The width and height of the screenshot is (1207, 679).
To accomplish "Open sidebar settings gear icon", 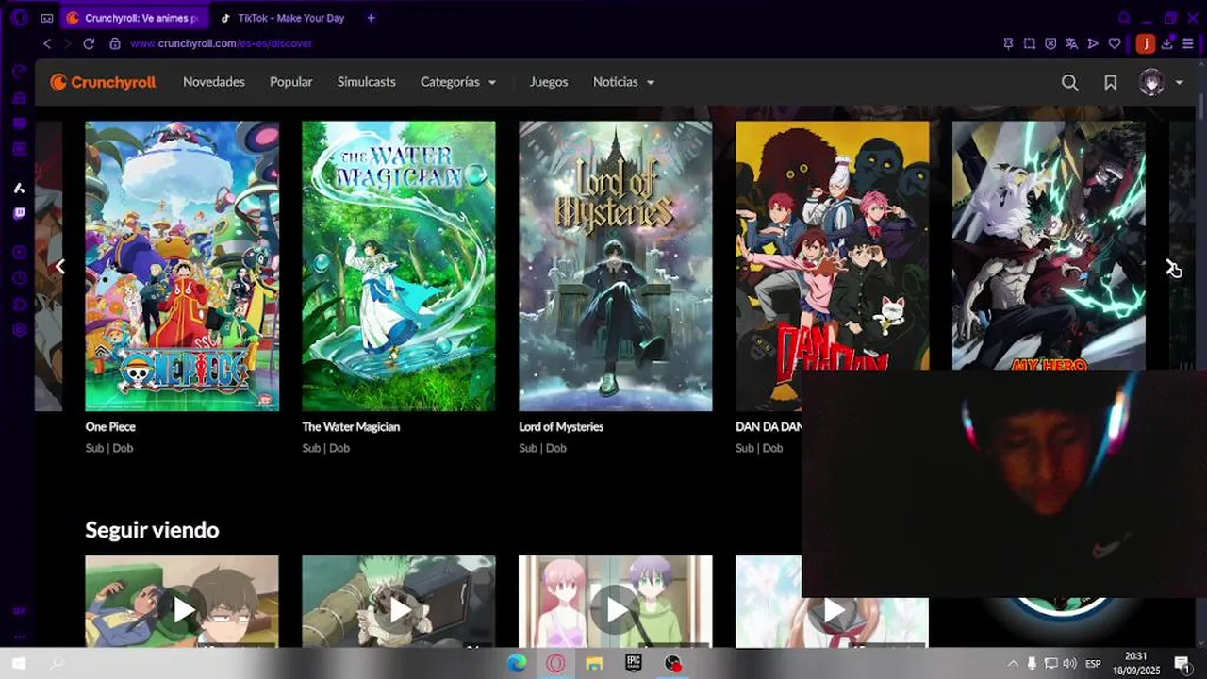I will [x=19, y=330].
